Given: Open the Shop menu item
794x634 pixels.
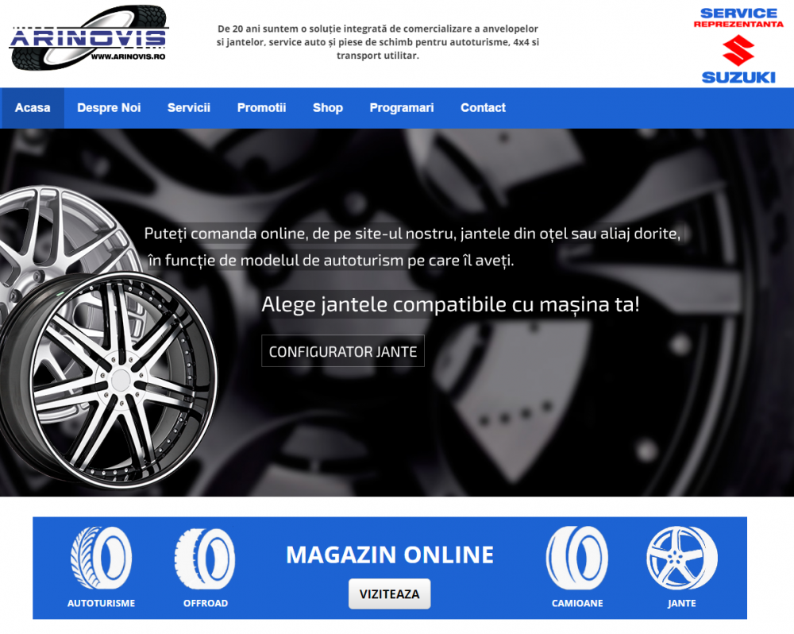Looking at the screenshot, I should pos(327,108).
